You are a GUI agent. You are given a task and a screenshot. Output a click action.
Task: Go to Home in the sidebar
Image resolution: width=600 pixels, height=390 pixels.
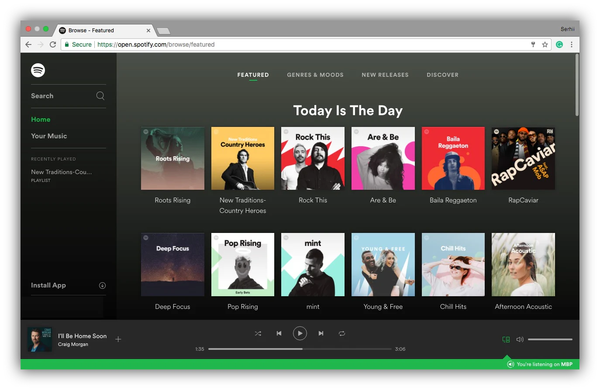tap(41, 120)
